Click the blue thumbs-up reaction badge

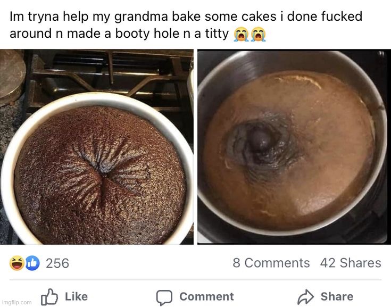coord(32,263)
